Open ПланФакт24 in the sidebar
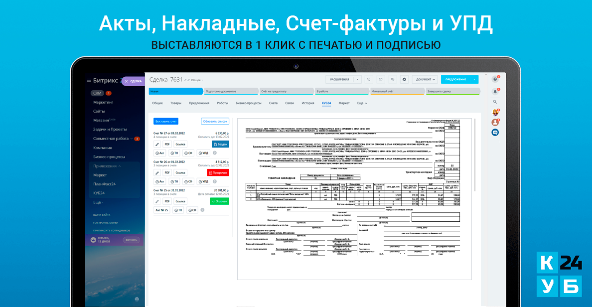 click(104, 184)
